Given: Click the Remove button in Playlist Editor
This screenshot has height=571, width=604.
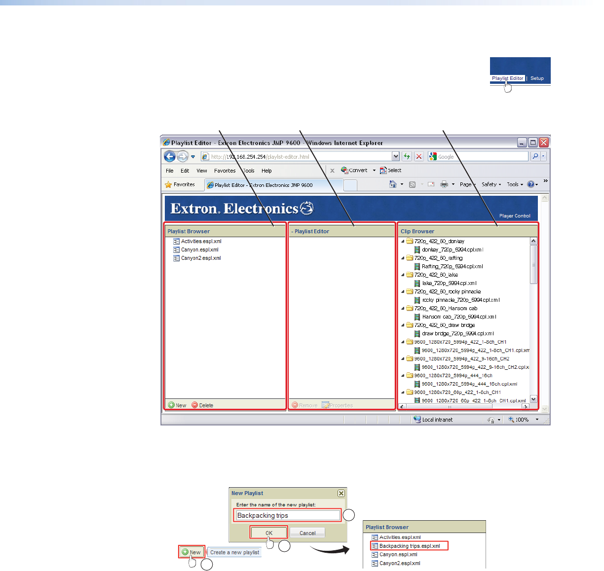Looking at the screenshot, I should 304,405.
